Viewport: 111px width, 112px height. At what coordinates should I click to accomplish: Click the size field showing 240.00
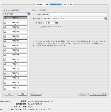[49, 23]
